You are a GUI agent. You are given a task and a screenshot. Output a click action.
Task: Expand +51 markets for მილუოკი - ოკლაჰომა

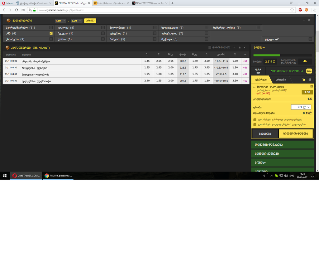(x=245, y=74)
